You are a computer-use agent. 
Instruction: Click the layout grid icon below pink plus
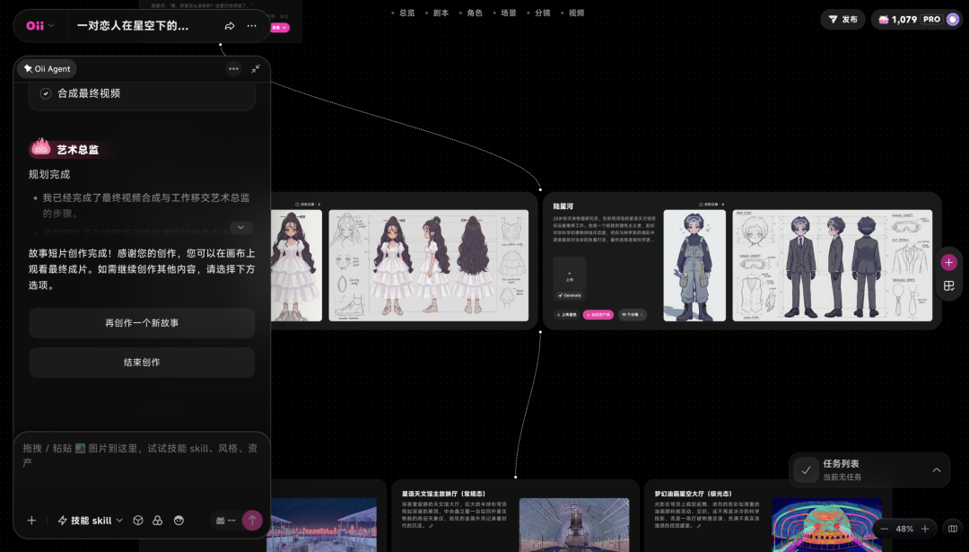pos(948,286)
